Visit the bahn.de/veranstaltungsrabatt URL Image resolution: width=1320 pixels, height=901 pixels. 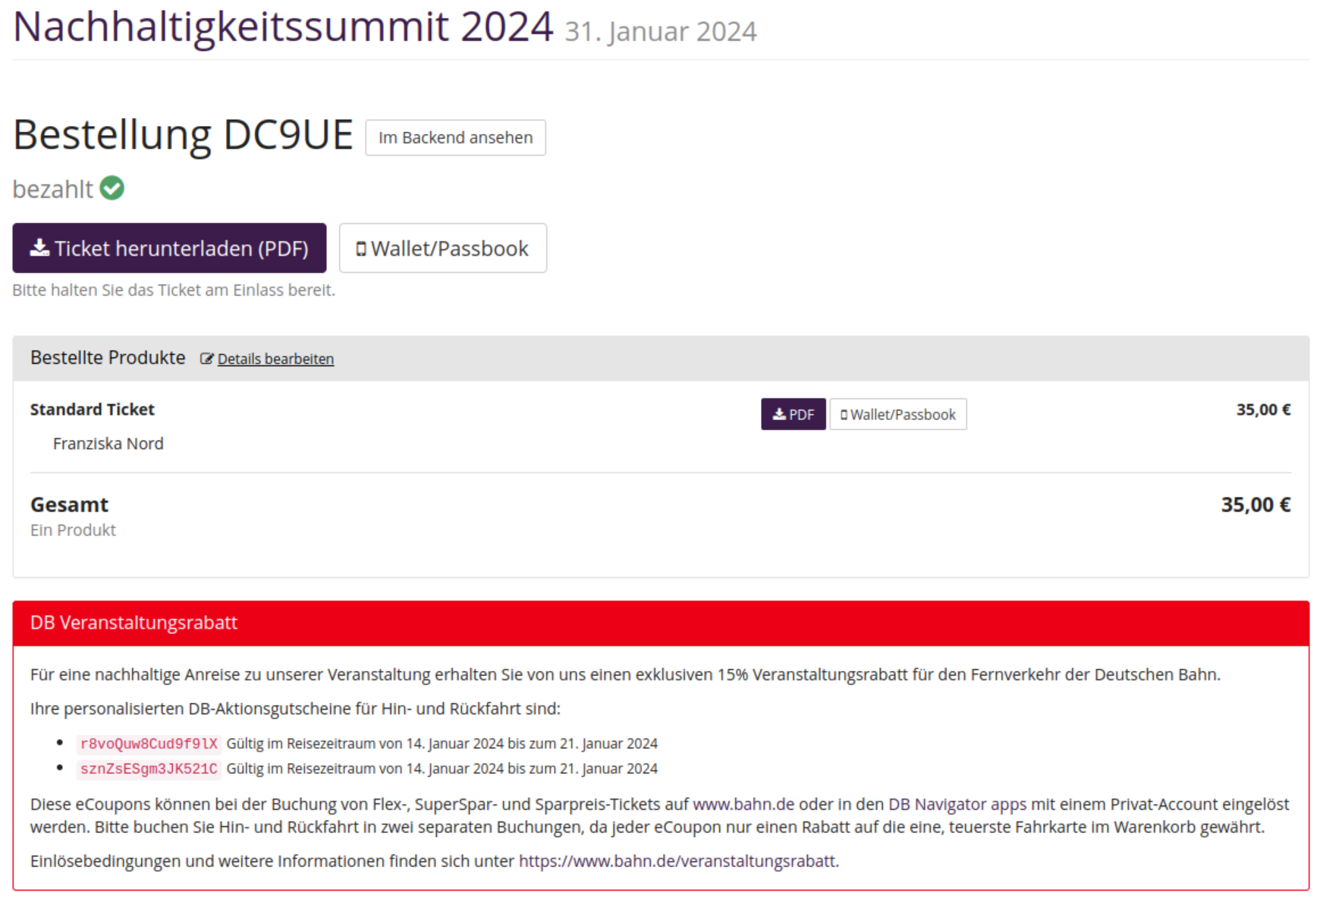[x=677, y=861]
